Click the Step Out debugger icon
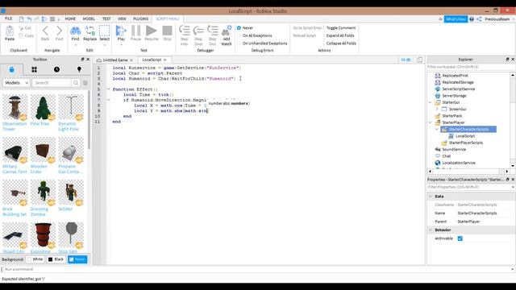This screenshot has height=290, width=516. click(212, 31)
